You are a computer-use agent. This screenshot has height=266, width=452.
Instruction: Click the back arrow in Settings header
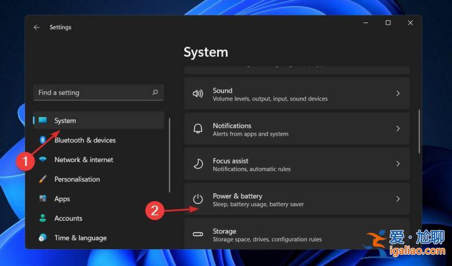(37, 27)
